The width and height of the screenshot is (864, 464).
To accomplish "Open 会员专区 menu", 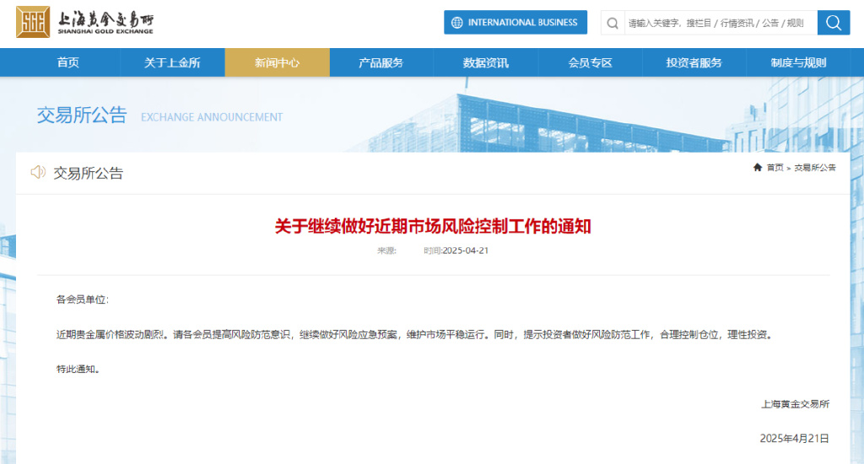I will [590, 62].
